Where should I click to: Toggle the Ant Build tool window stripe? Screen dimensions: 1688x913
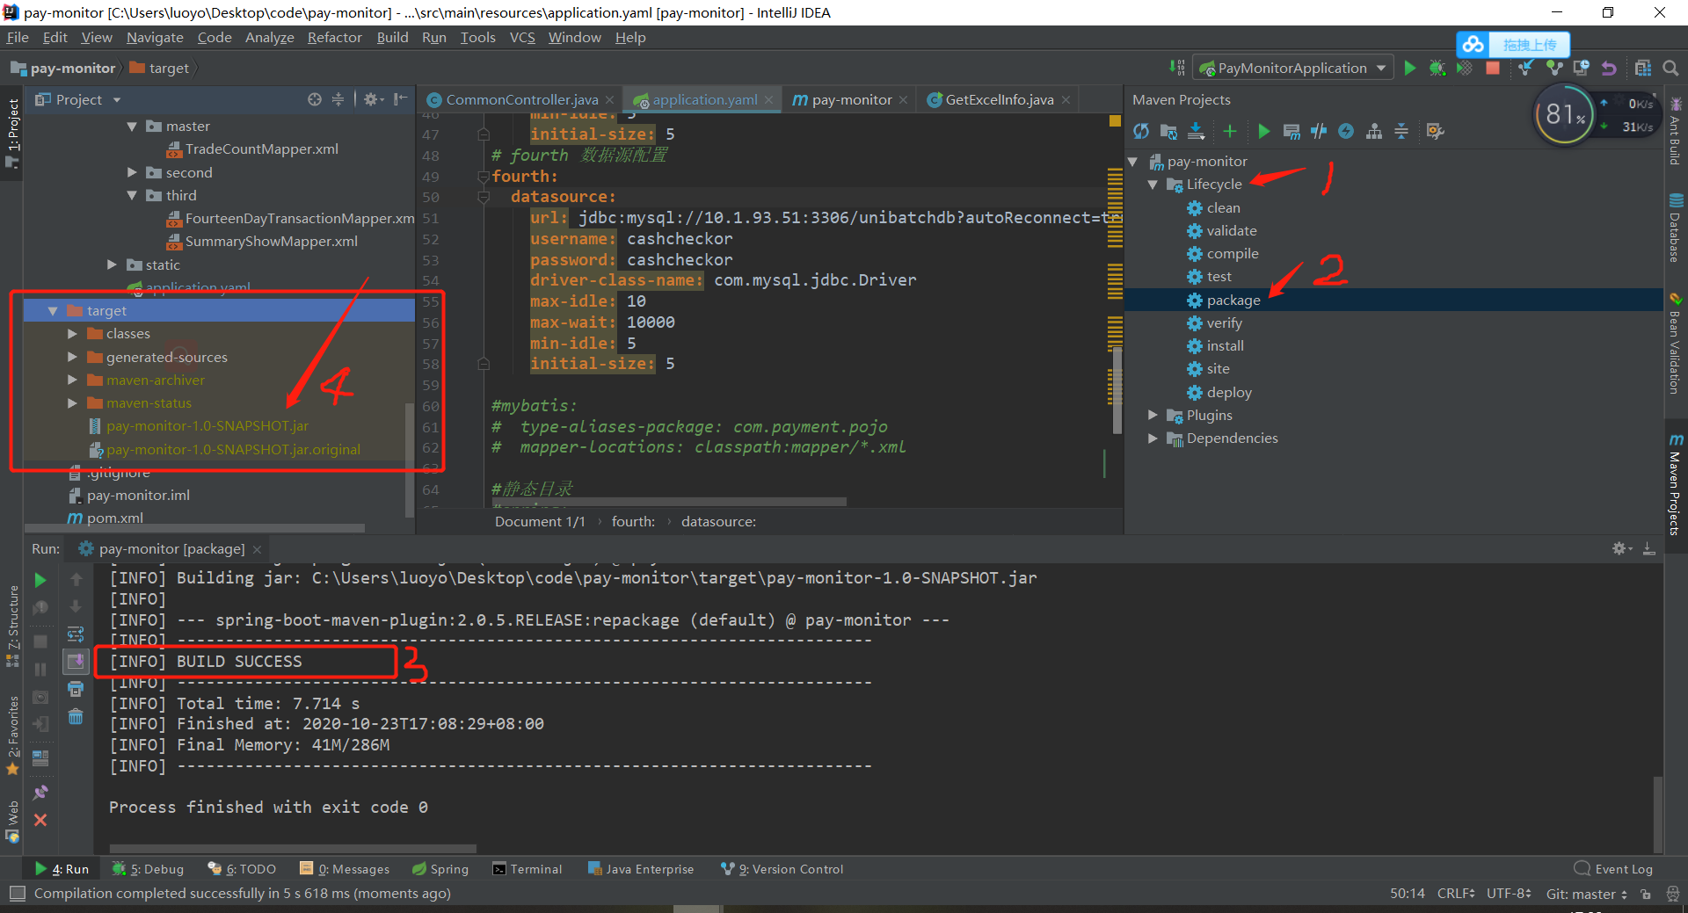point(1675,132)
